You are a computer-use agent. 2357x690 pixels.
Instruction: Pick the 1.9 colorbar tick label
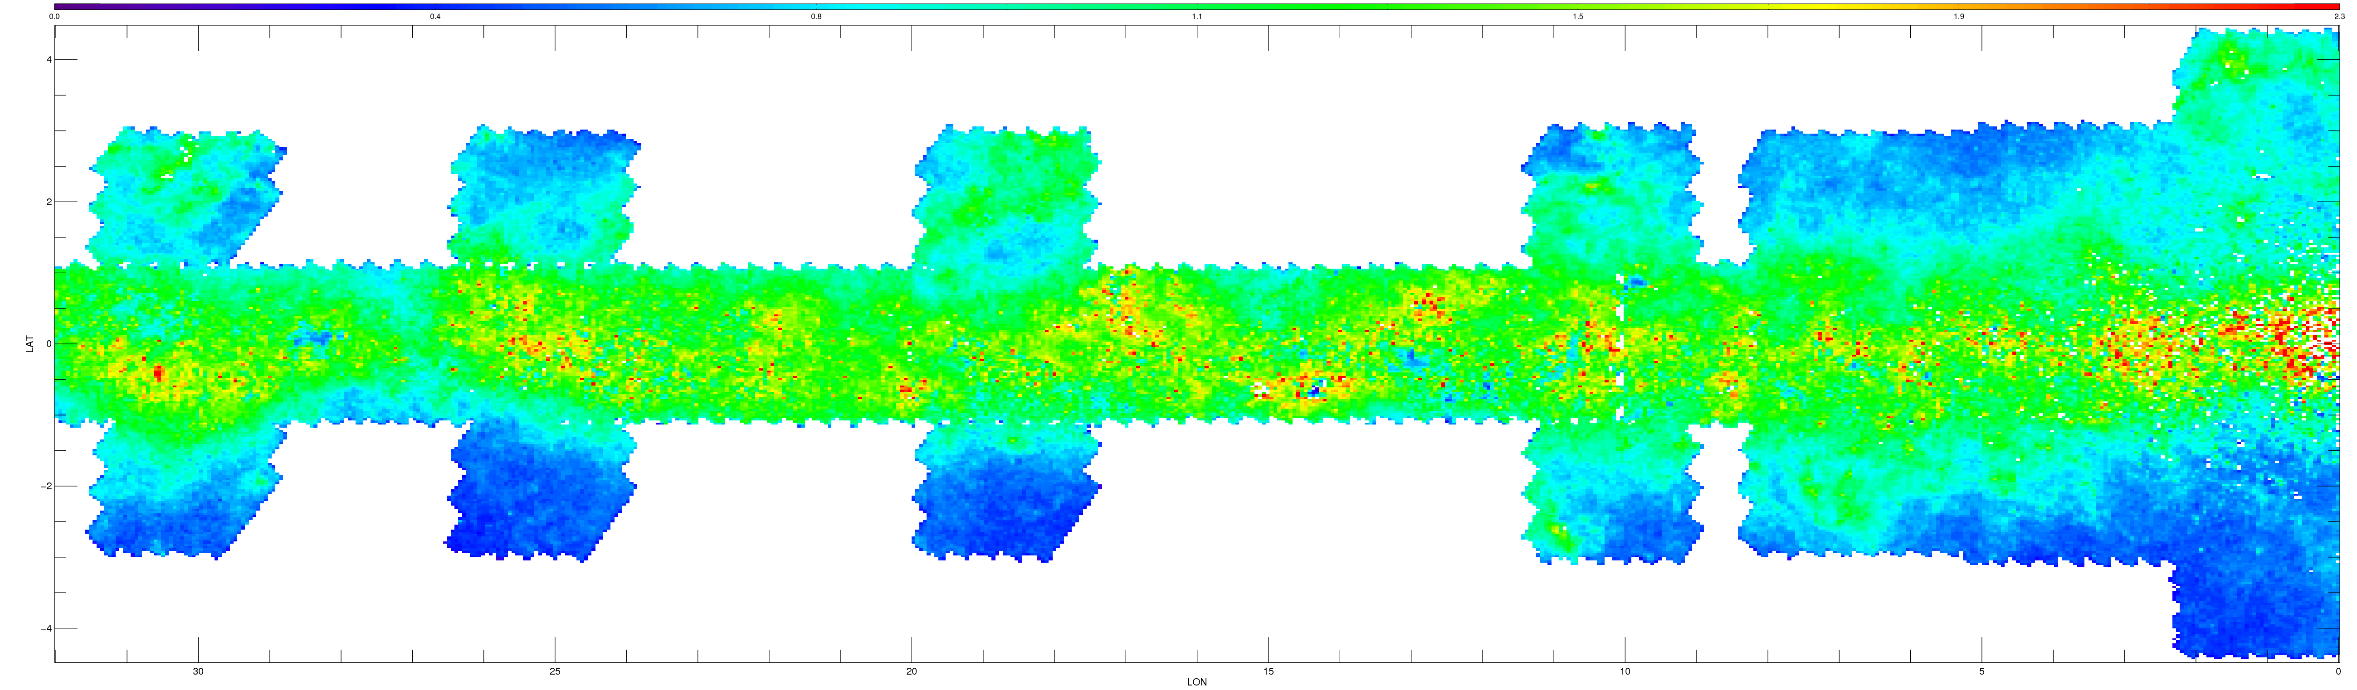pos(1958,16)
